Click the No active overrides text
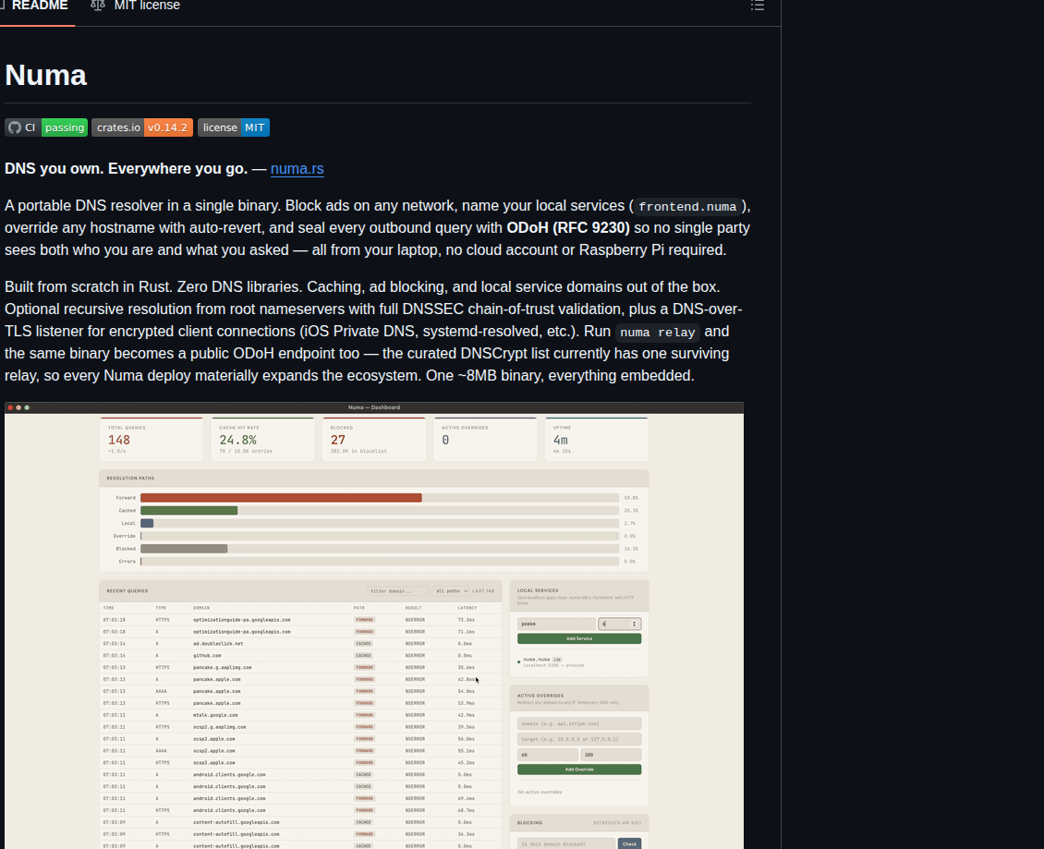Screen dimensions: 1044x849 coord(540,793)
